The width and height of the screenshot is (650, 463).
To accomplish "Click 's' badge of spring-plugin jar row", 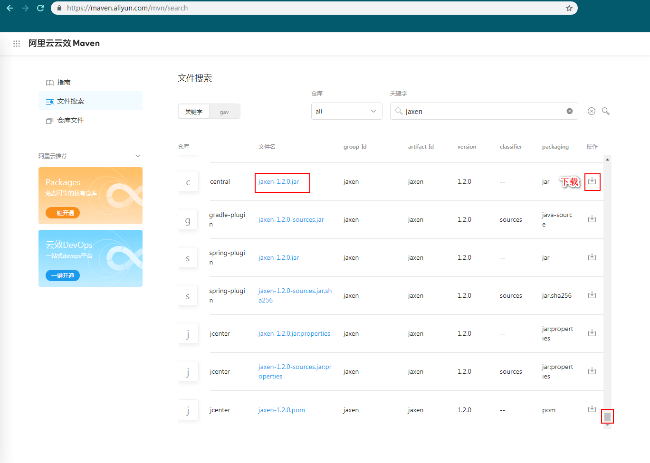I will pos(188,258).
